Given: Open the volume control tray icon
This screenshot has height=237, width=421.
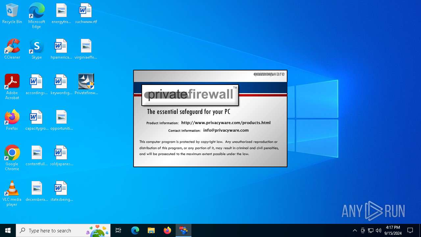Looking at the screenshot, I should 379,230.
